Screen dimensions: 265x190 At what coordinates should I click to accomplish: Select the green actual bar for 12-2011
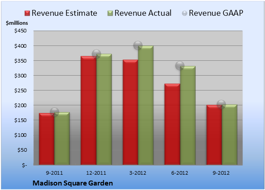[104, 109]
